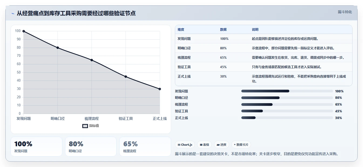This screenshot has width=363, height=167.
Task: Toggle the 指标值 legend swatch in the chart
Action: (x=85, y=126)
